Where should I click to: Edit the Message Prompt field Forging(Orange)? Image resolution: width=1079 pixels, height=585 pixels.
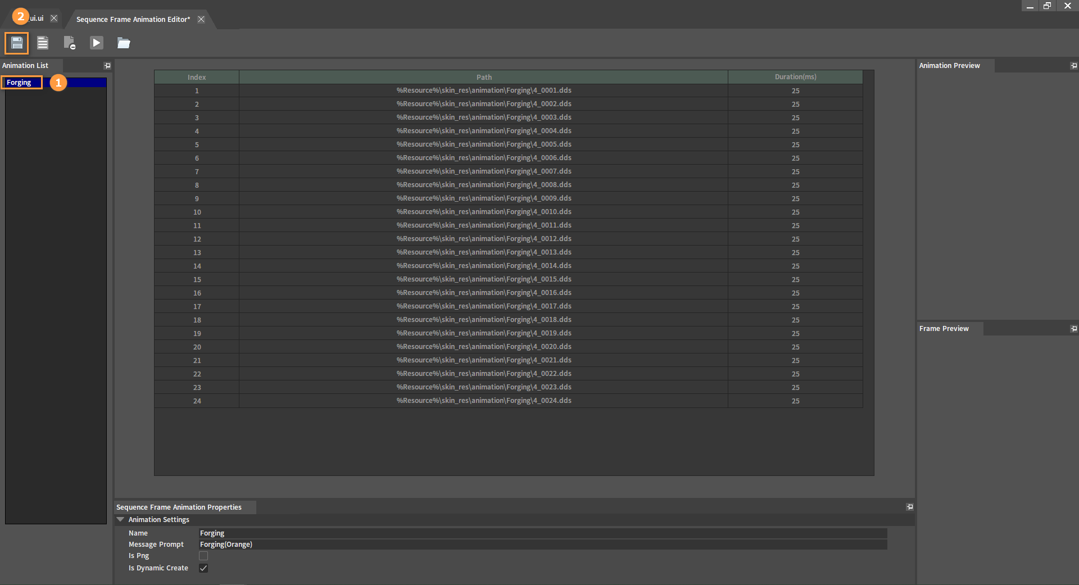point(543,545)
